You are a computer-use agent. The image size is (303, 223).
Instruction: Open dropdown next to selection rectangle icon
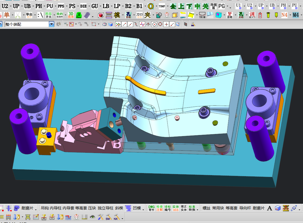[x=99, y=24]
